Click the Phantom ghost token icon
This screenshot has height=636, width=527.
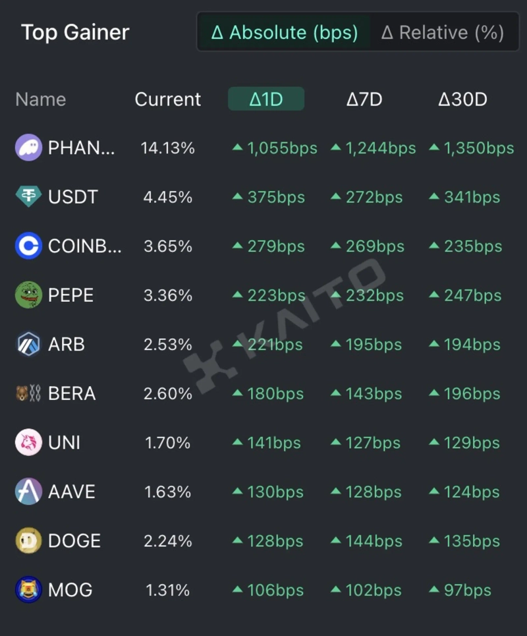coord(28,148)
